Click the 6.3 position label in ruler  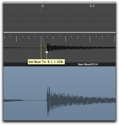92,6
